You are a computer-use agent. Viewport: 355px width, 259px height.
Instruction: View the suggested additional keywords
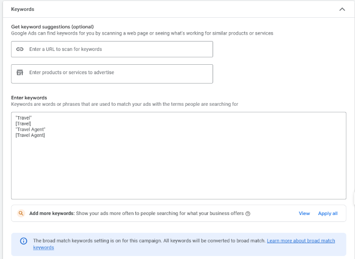304,213
